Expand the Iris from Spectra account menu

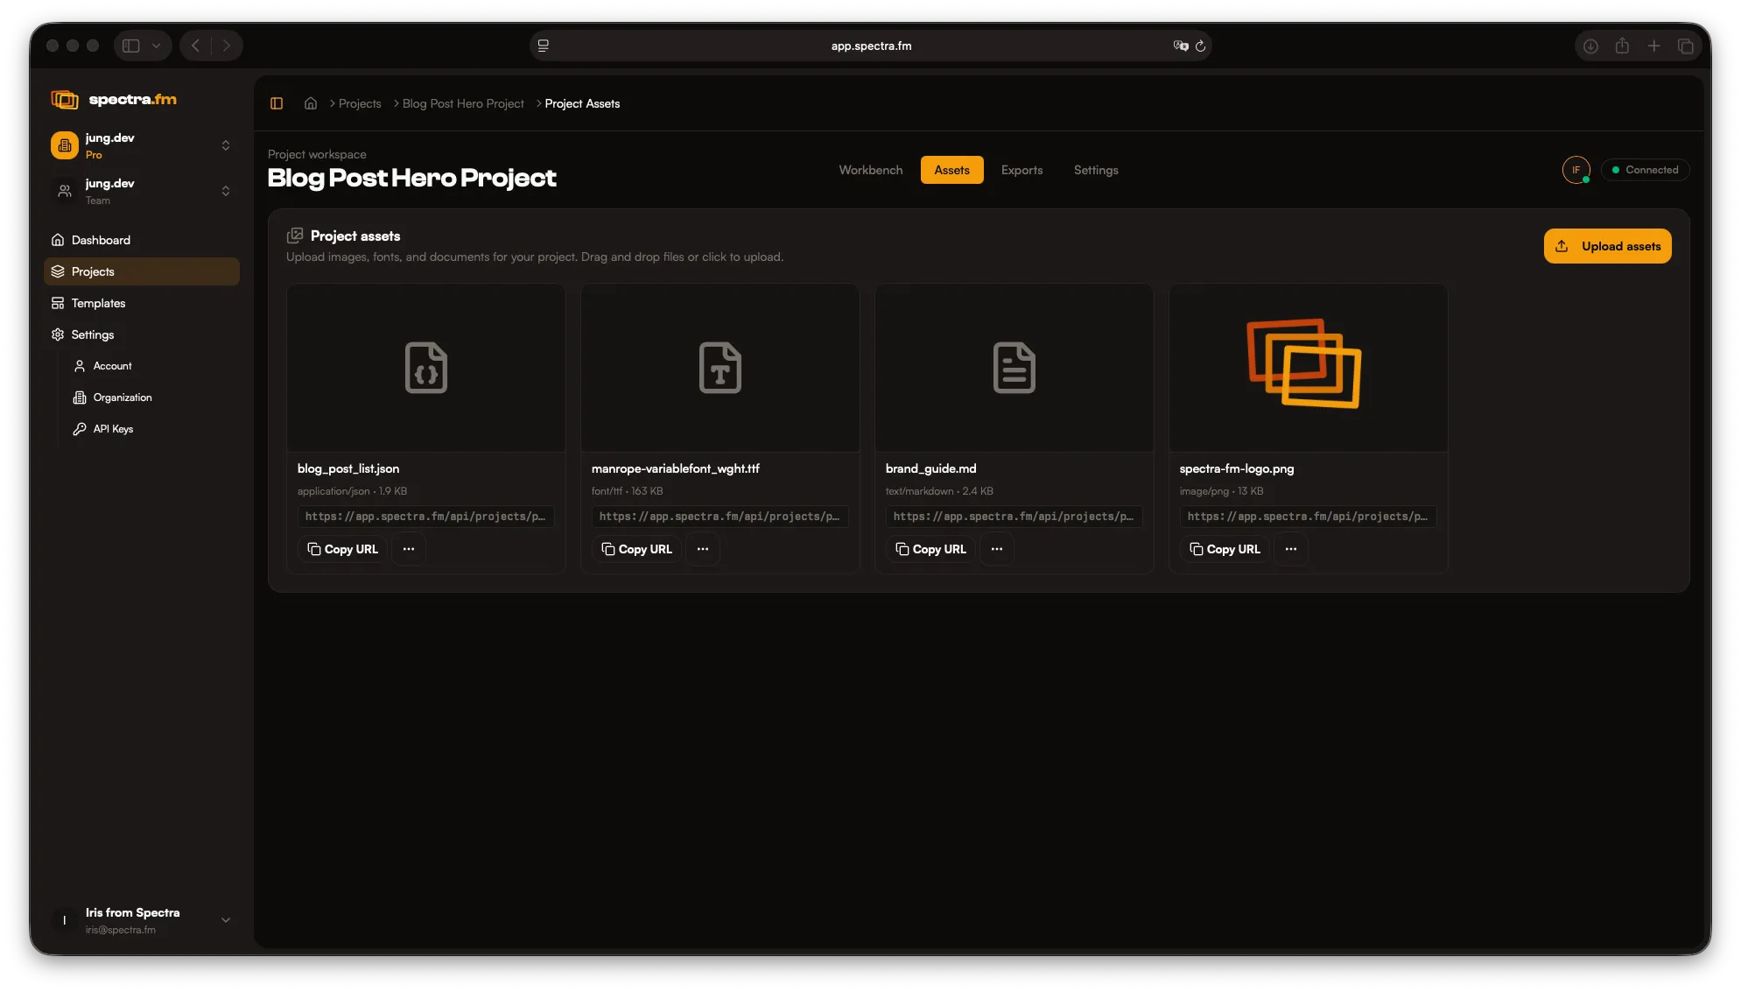pyautogui.click(x=226, y=920)
